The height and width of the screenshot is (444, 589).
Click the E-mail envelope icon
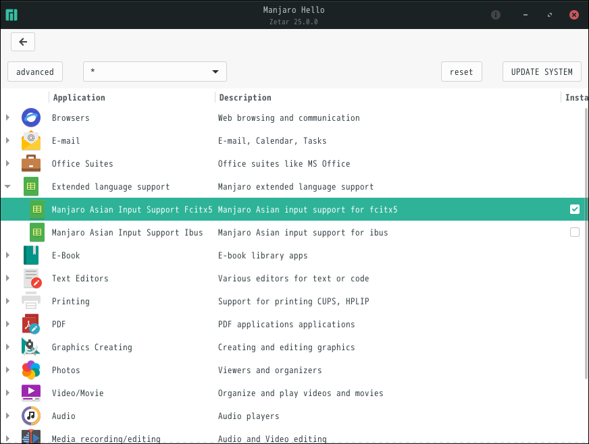tap(31, 141)
